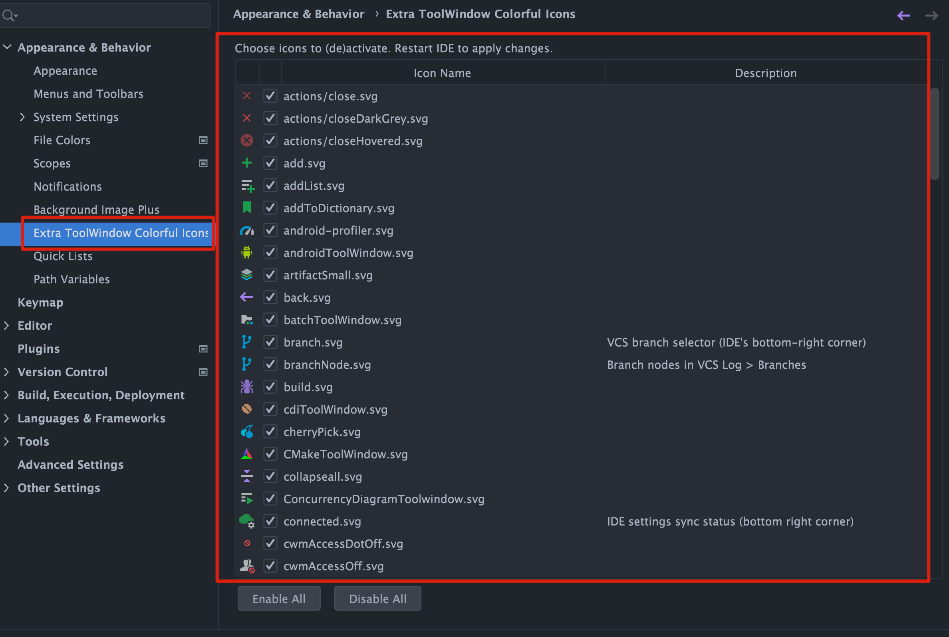Image resolution: width=949 pixels, height=637 pixels.
Task: Select Appearance under Appearance & Behavior
Action: click(x=66, y=70)
